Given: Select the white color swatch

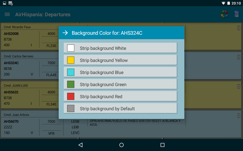Looking at the screenshot, I should 71,48.
